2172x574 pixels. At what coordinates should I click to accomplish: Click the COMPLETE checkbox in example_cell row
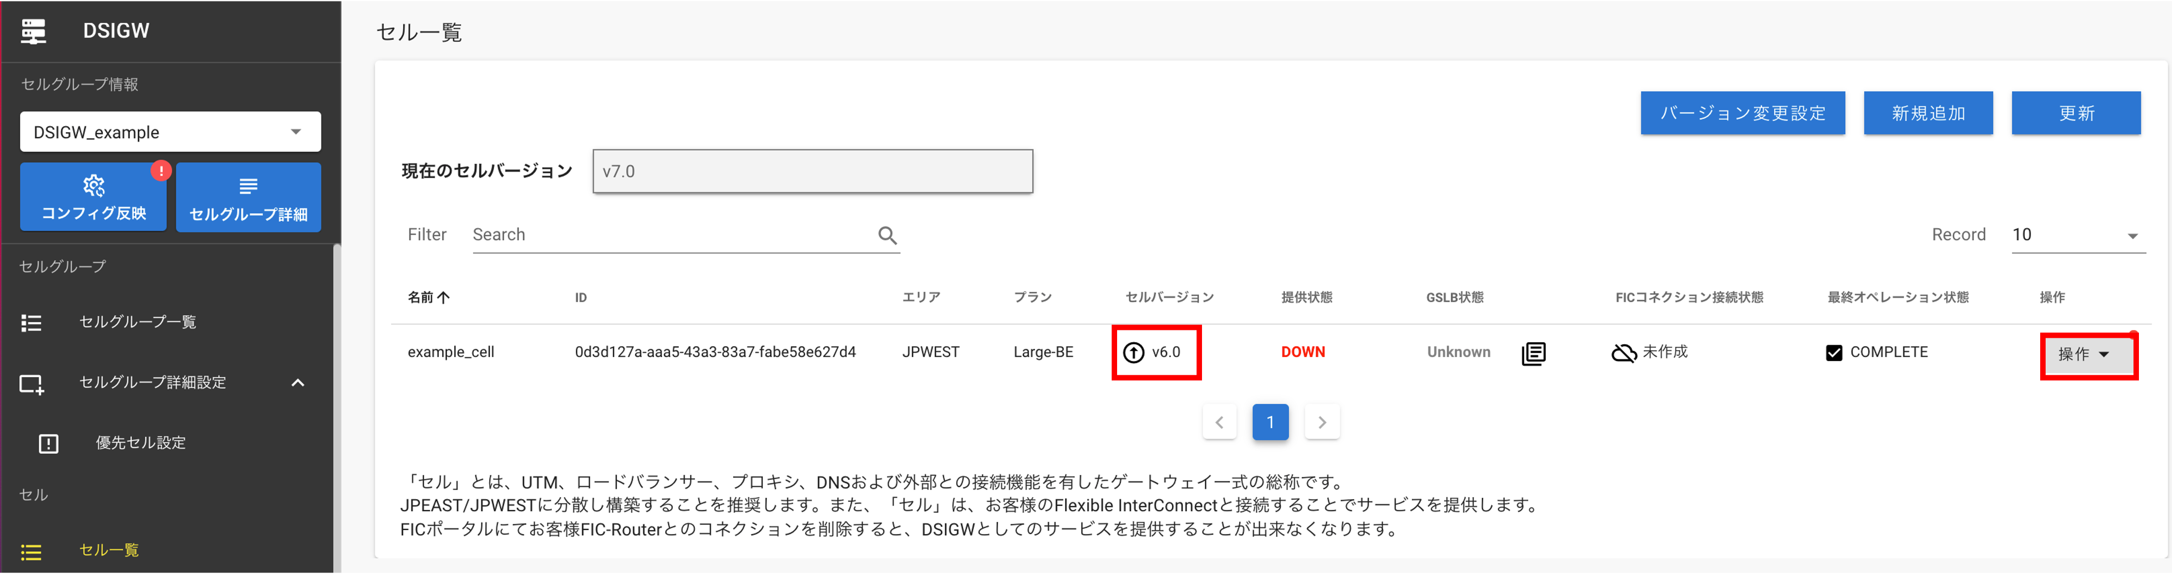click(x=1834, y=352)
